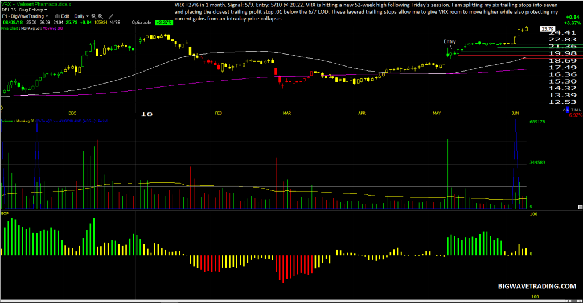Click the small square icon in volume pane corner
The height and width of the screenshot is (303, 583).
click(x=580, y=207)
